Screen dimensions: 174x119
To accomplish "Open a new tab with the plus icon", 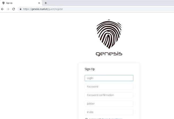I will tap(46, 3).
